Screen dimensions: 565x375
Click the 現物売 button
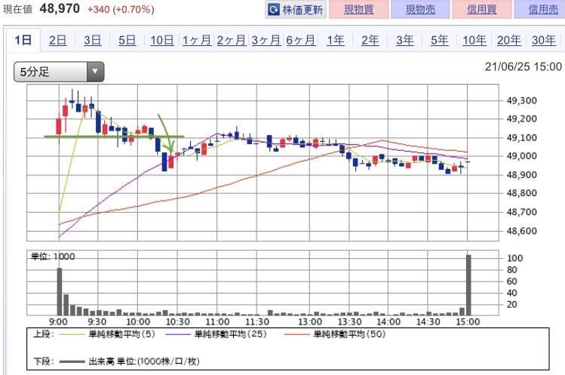point(420,9)
